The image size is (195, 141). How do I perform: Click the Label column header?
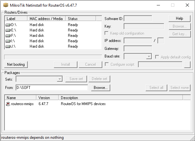pos(16,18)
